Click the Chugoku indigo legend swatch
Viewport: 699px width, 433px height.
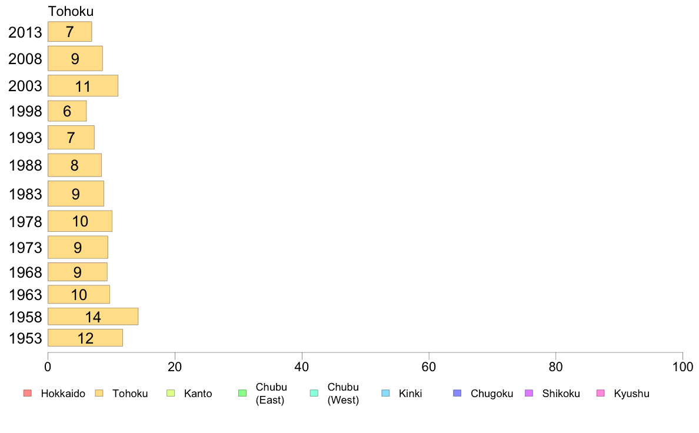point(457,394)
